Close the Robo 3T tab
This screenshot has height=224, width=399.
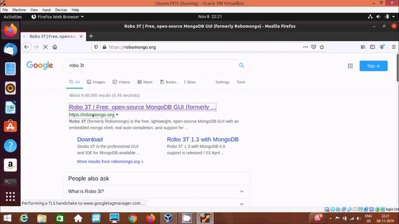pyautogui.click(x=81, y=36)
